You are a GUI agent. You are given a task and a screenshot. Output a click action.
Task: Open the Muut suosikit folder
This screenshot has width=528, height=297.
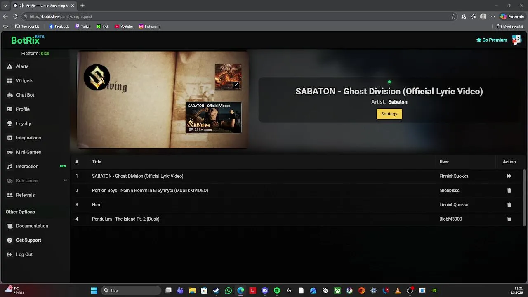[510, 26]
